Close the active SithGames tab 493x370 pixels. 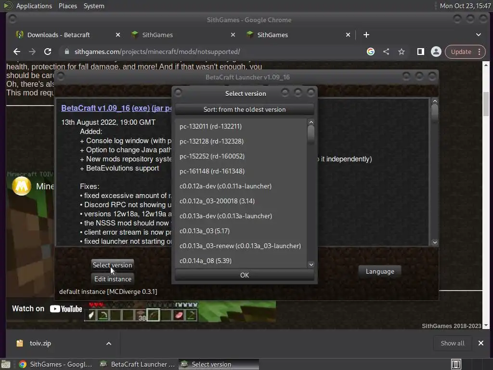coord(348,35)
